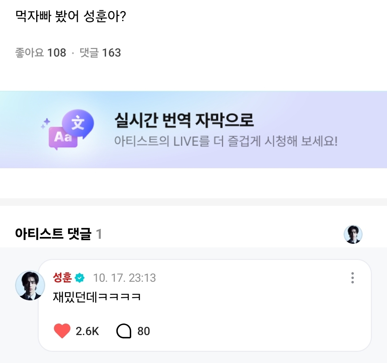This screenshot has width=387, height=363.
Task: Click the pink Aa bubble icon
Action: (62, 138)
